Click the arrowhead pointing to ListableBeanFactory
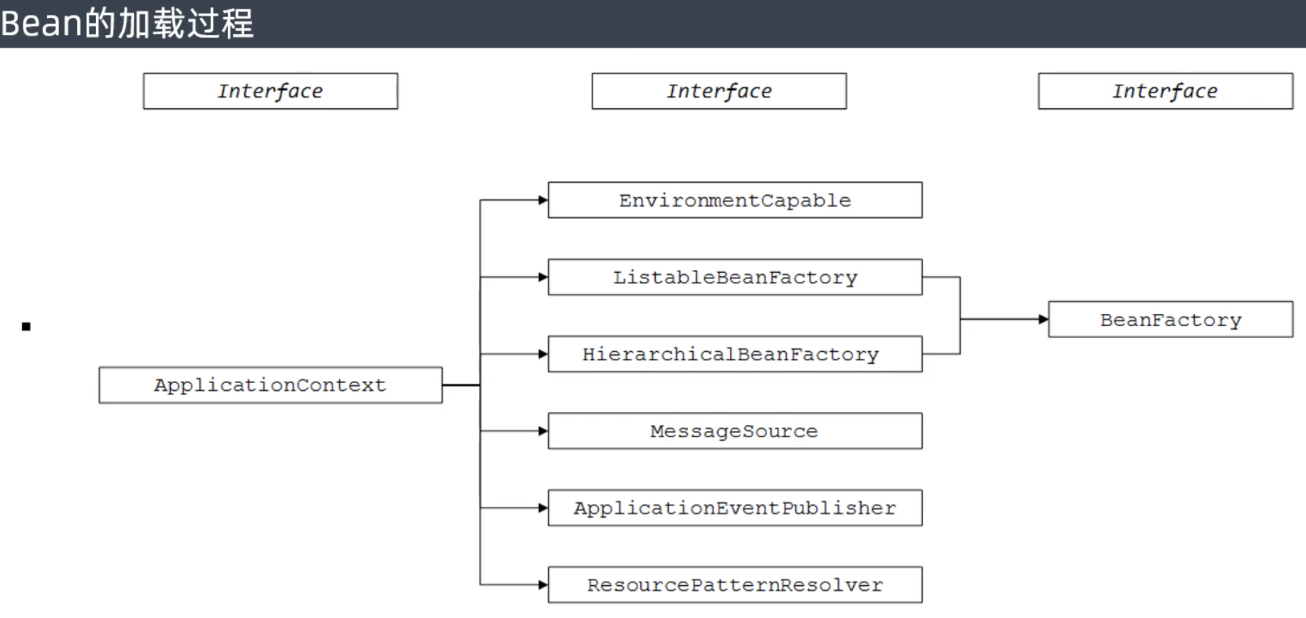Viewport: 1306px width, 618px height. [543, 277]
